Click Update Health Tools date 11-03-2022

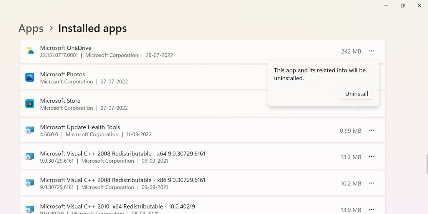click(x=139, y=134)
